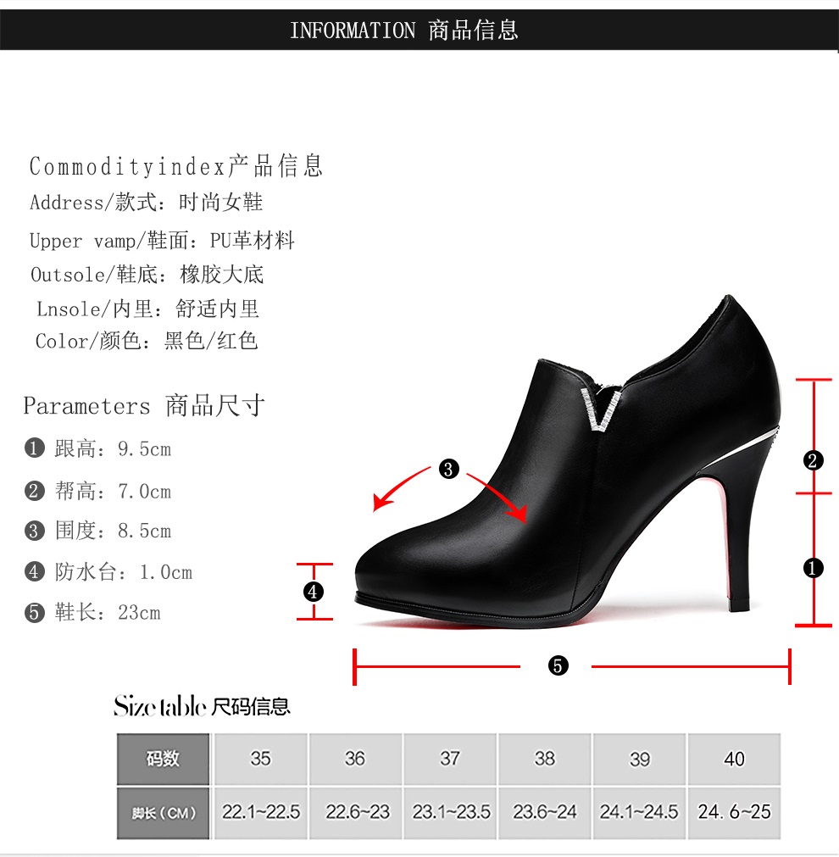Click the 23.1~23.5 foot length cell
Image resolution: width=839 pixels, height=857 pixels.
click(x=450, y=813)
